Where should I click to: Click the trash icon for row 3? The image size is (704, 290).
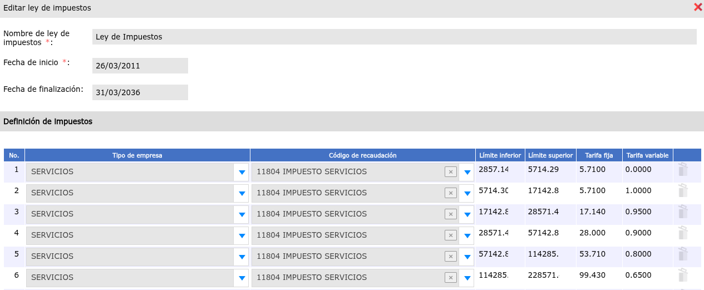(683, 213)
